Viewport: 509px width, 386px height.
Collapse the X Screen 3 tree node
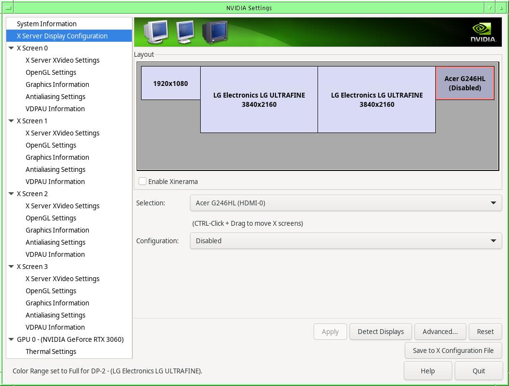click(x=11, y=267)
